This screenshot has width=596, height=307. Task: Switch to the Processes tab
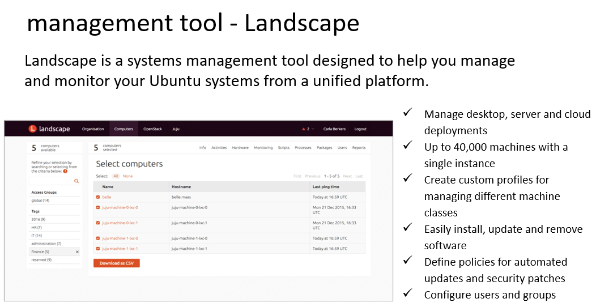click(x=303, y=148)
